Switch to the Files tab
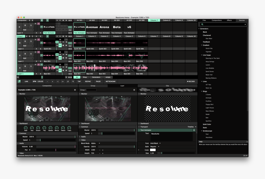The width and height of the screenshot is (265, 179). (x=204, y=20)
